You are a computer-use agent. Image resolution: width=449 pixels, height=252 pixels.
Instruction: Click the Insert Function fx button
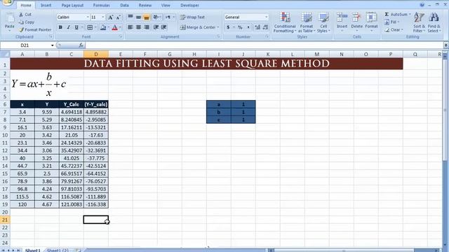(x=81, y=45)
